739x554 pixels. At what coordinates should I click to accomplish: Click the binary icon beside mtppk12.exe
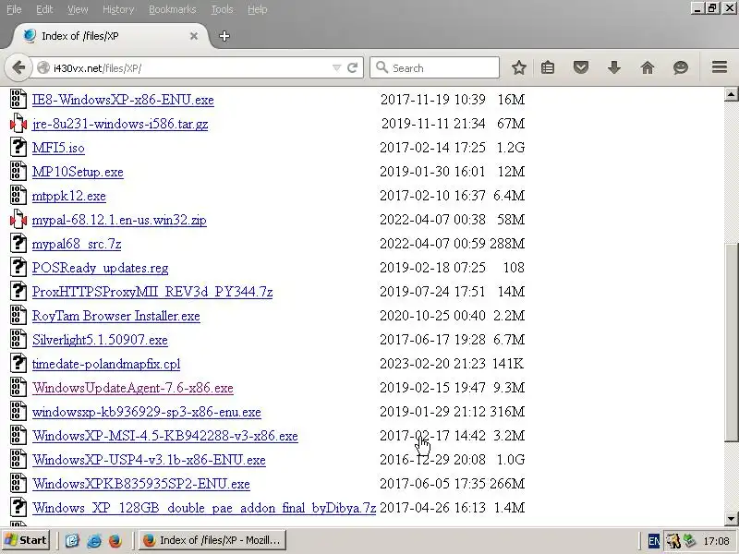(18, 195)
